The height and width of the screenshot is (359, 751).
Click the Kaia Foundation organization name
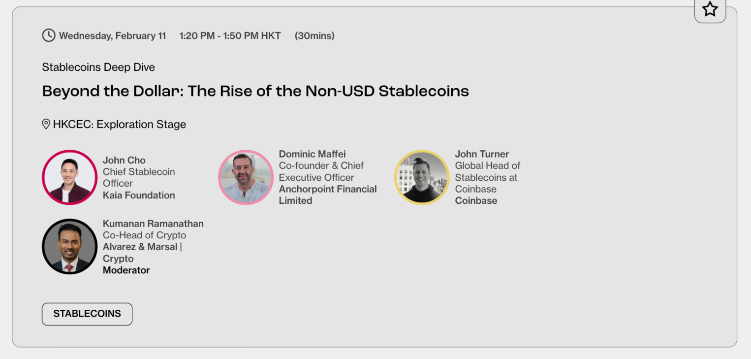coord(139,195)
